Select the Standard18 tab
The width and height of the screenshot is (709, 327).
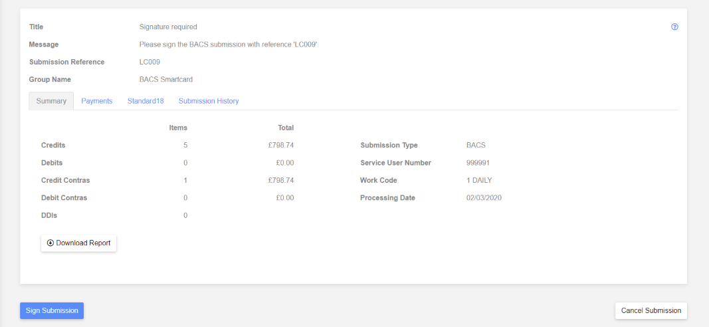pyautogui.click(x=146, y=101)
